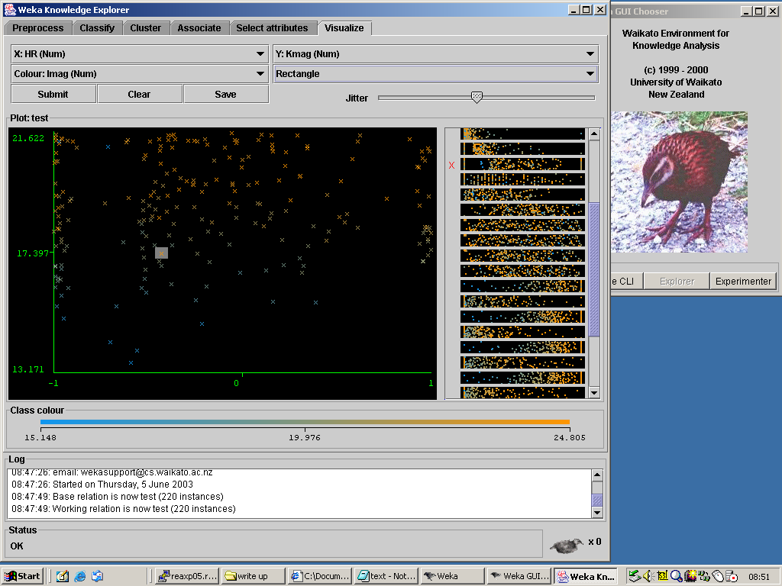Click down arrow of attribute strip scrollbar

pyautogui.click(x=594, y=392)
